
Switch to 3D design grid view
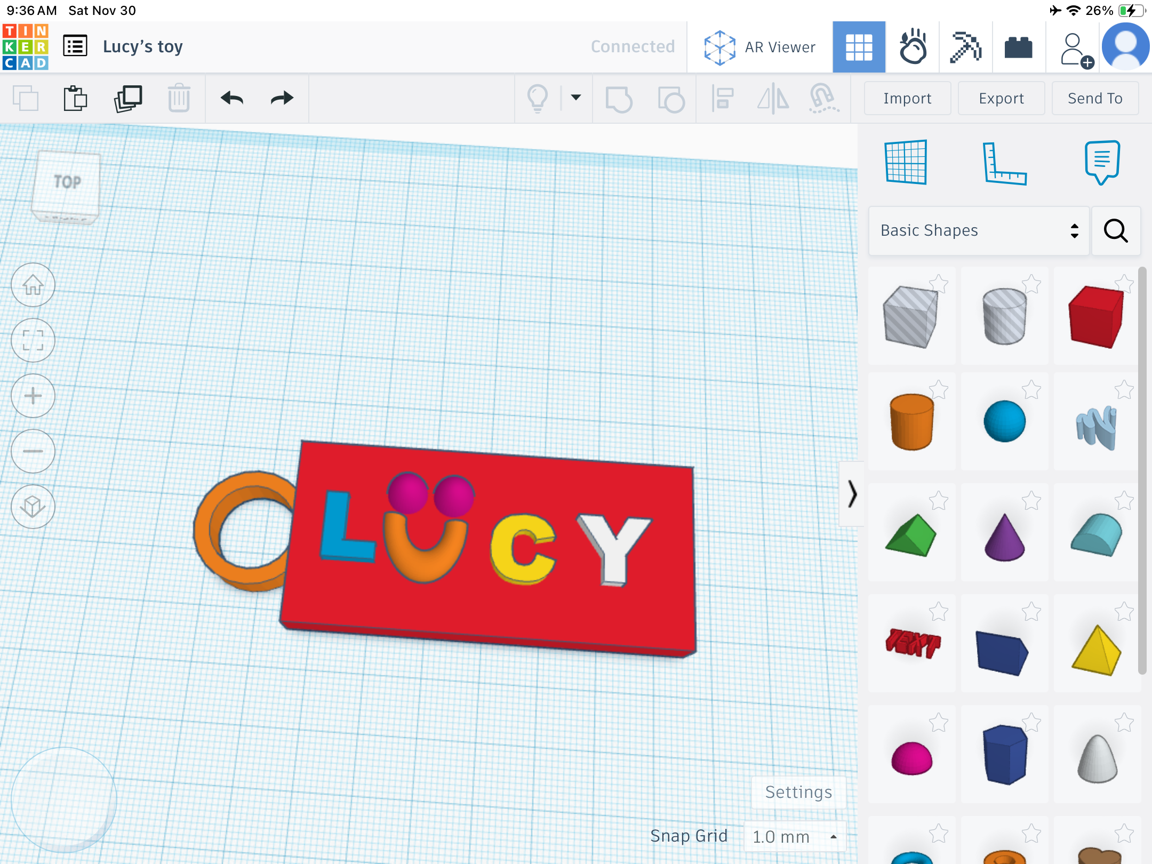pyautogui.click(x=859, y=47)
